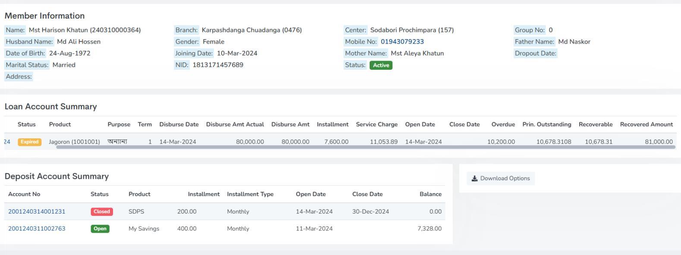Click mobile number 01943079233

[402, 42]
